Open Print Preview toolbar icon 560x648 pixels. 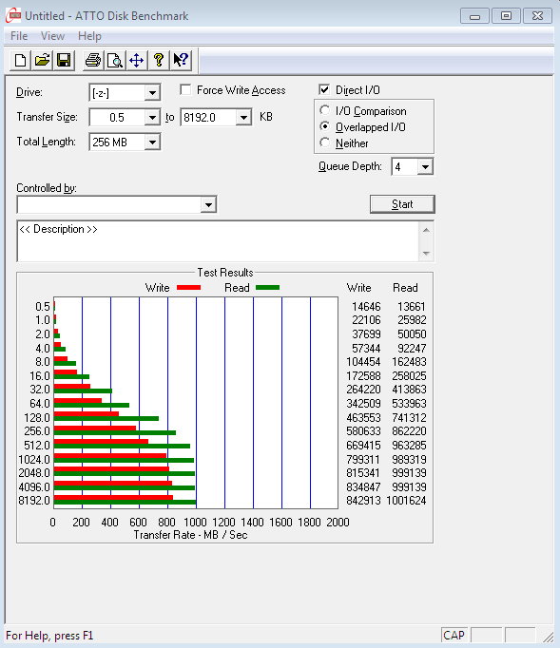pyautogui.click(x=114, y=61)
